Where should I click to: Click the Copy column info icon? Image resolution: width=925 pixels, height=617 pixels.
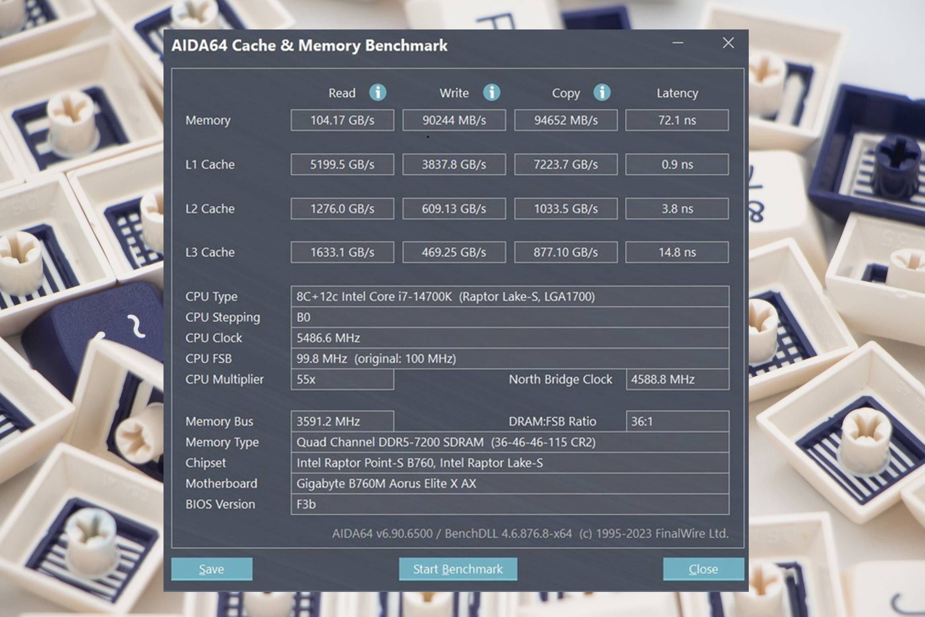coord(602,92)
